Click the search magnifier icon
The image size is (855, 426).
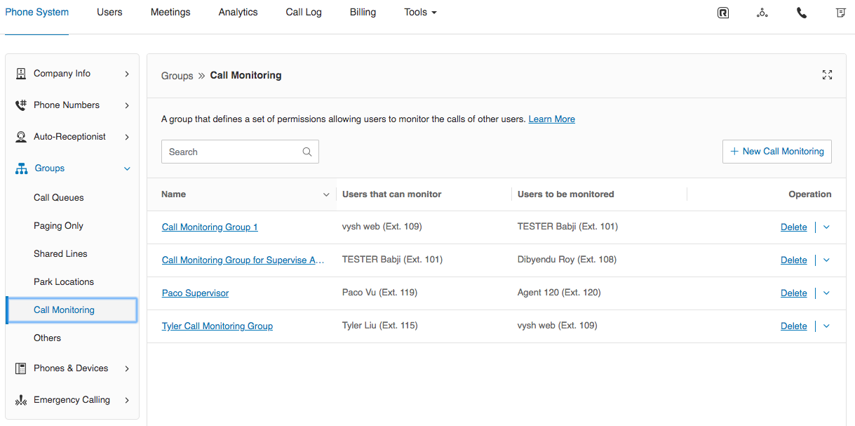click(x=307, y=152)
